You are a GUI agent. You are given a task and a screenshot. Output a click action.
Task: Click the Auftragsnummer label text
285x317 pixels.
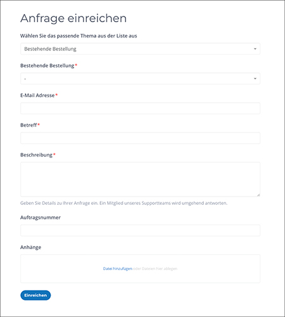(x=41, y=217)
